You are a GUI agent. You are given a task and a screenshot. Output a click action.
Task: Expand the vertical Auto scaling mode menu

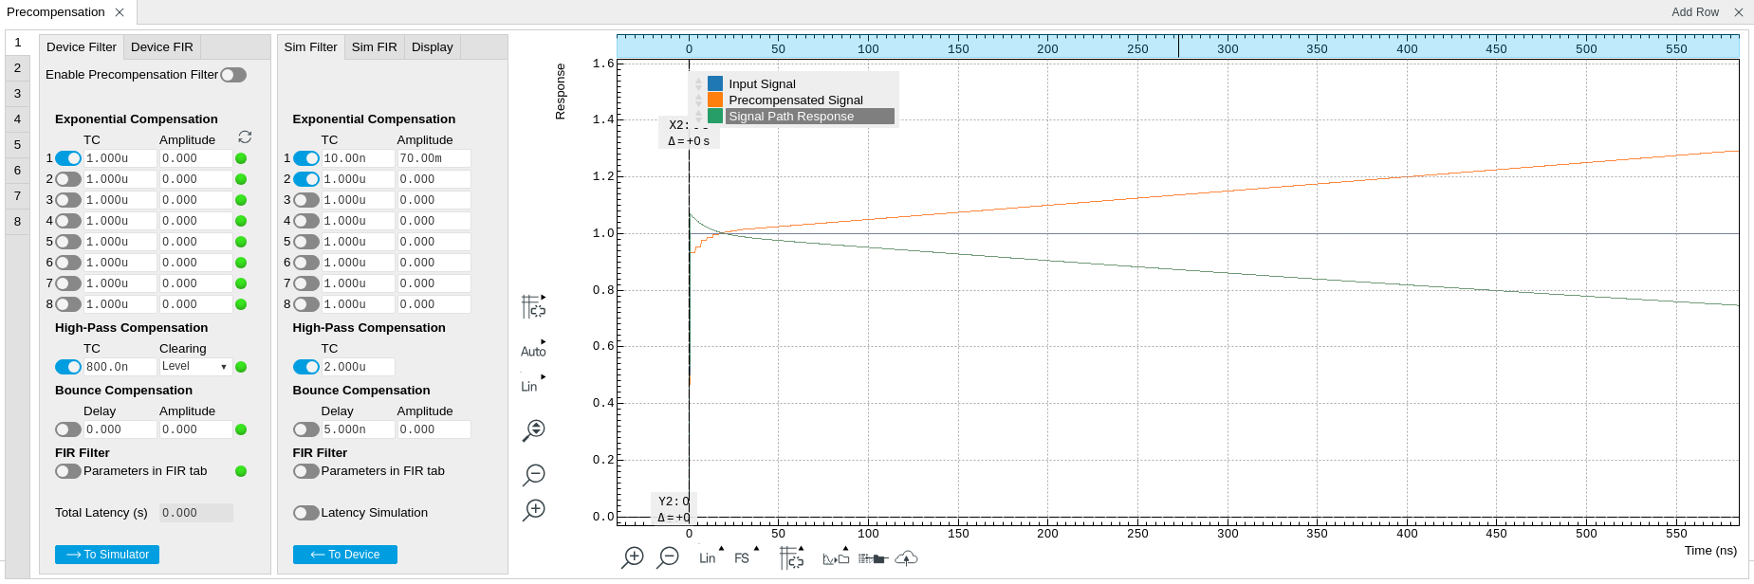click(533, 351)
